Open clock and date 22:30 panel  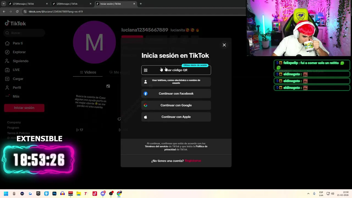[x=343, y=194]
